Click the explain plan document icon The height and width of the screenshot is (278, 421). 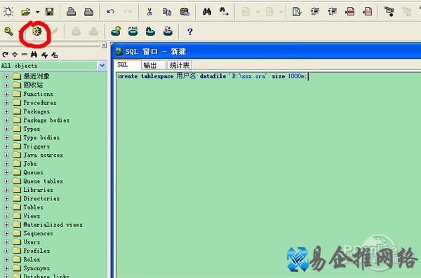[x=297, y=11]
